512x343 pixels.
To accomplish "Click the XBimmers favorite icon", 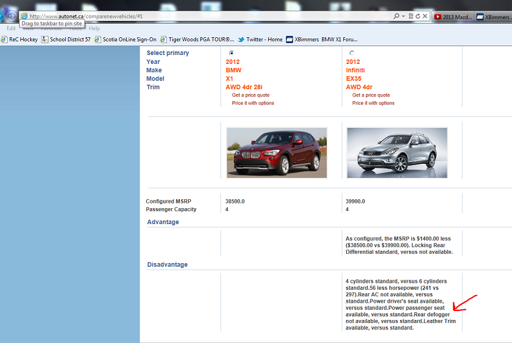I will click(289, 40).
